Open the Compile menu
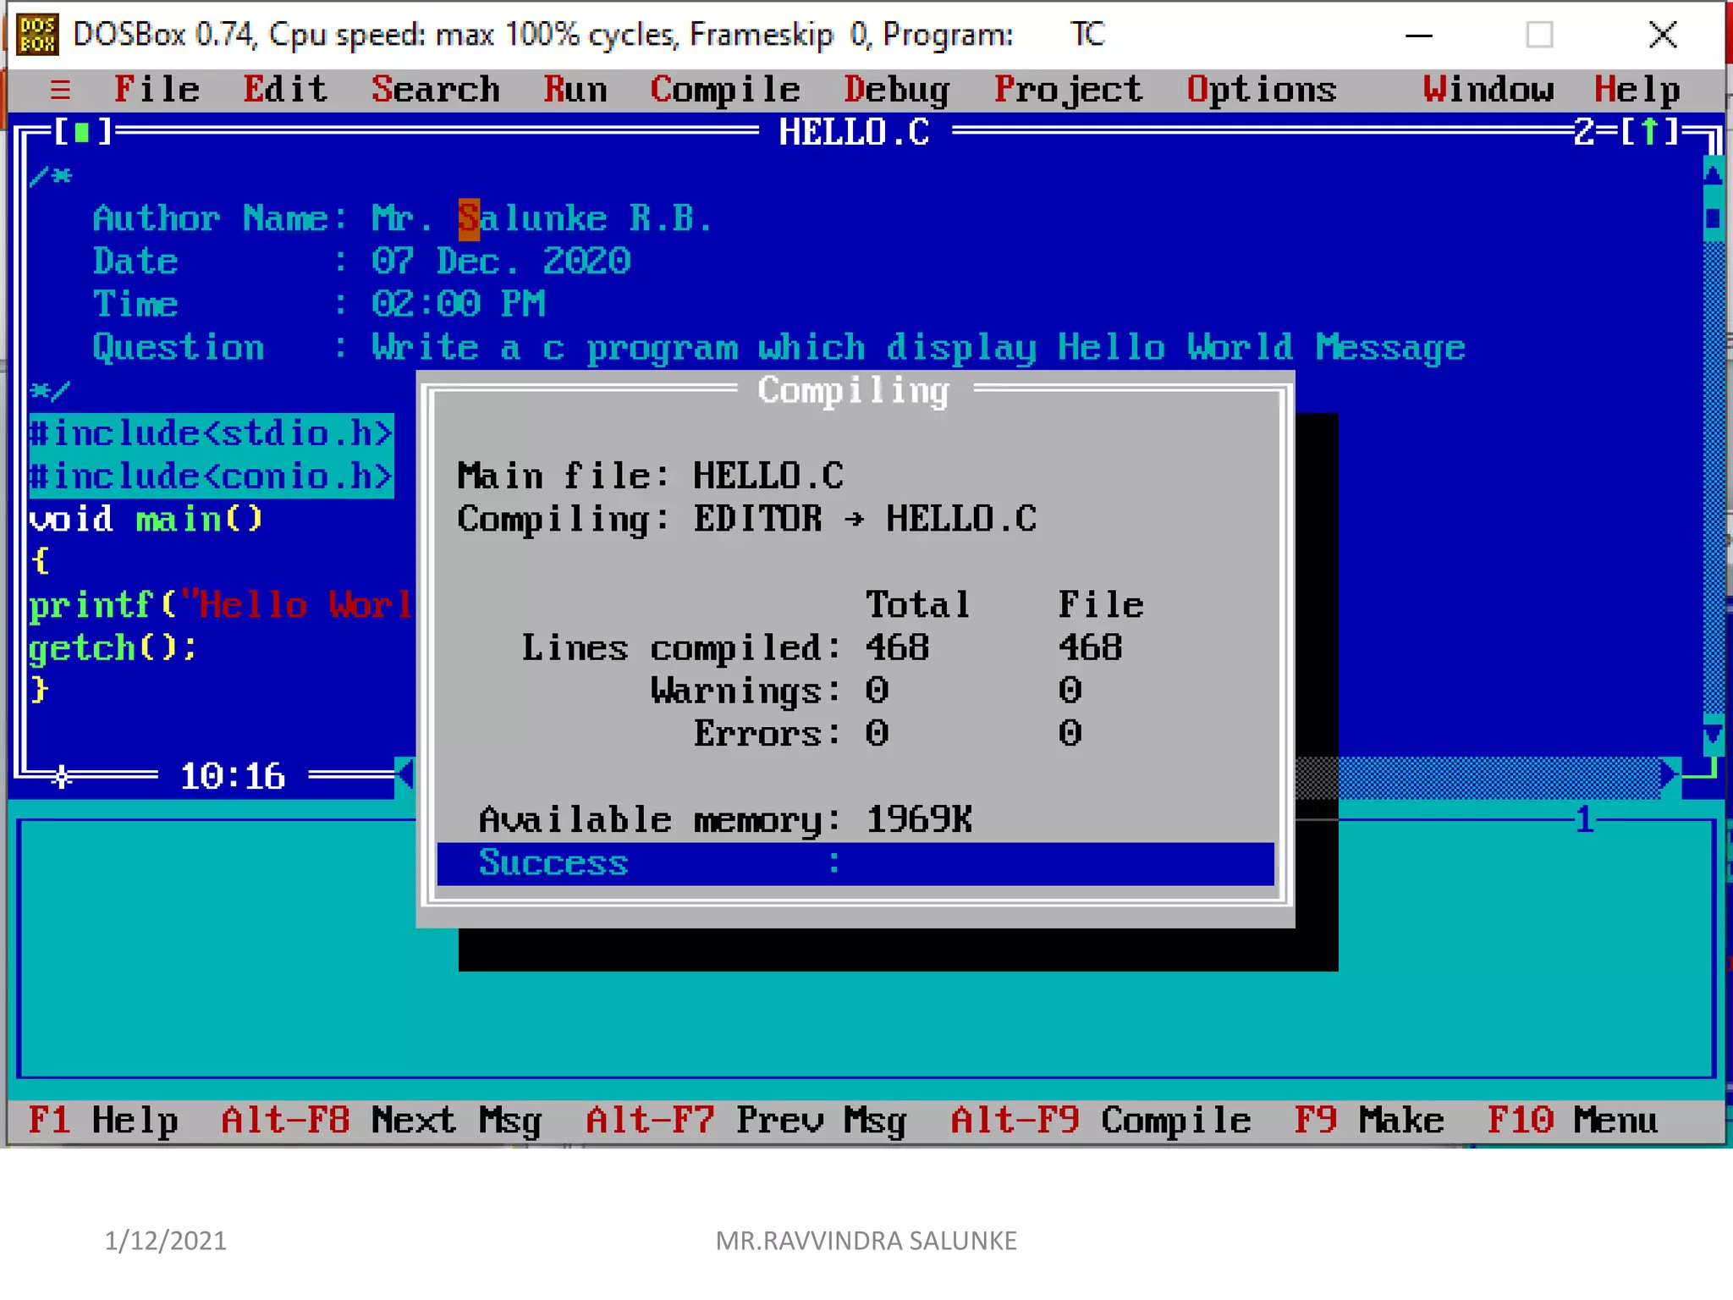This screenshot has height=1300, width=1733. tap(724, 90)
